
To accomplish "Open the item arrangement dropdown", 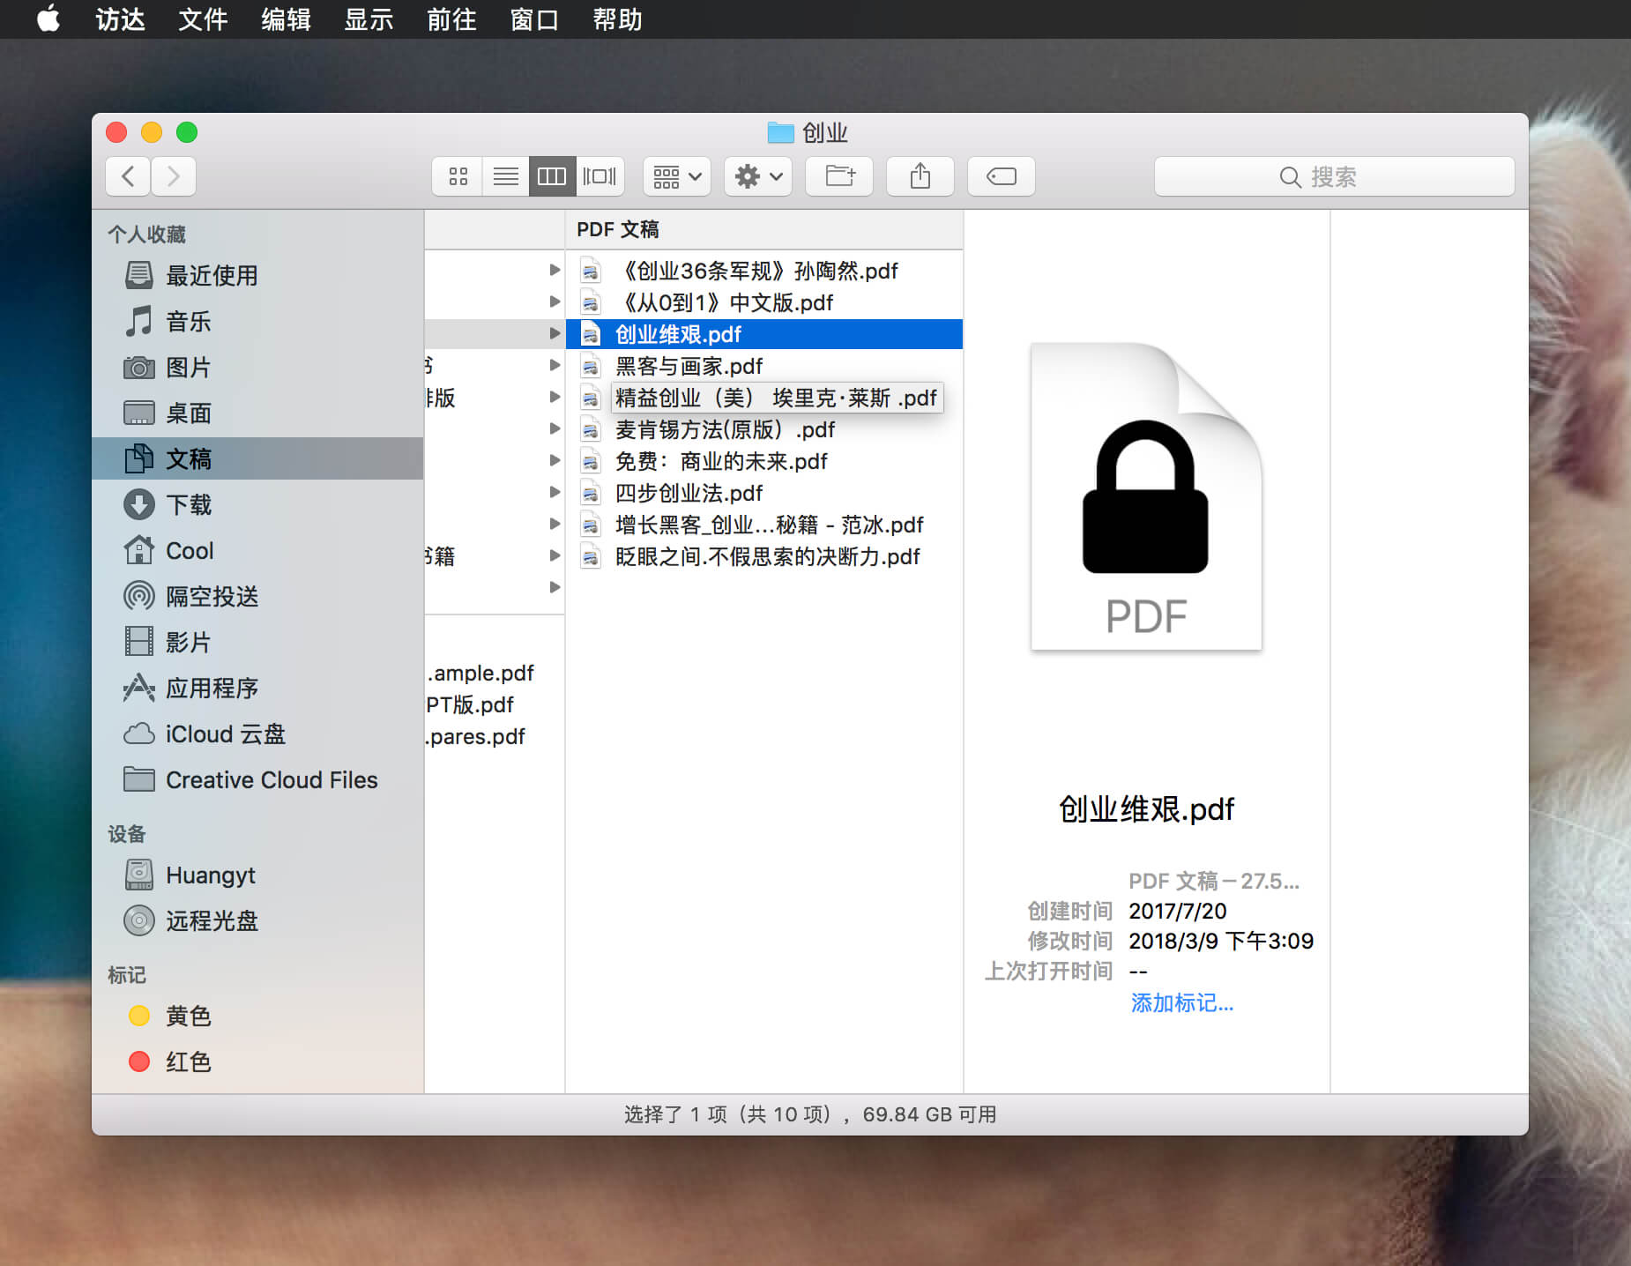I will pyautogui.click(x=675, y=176).
